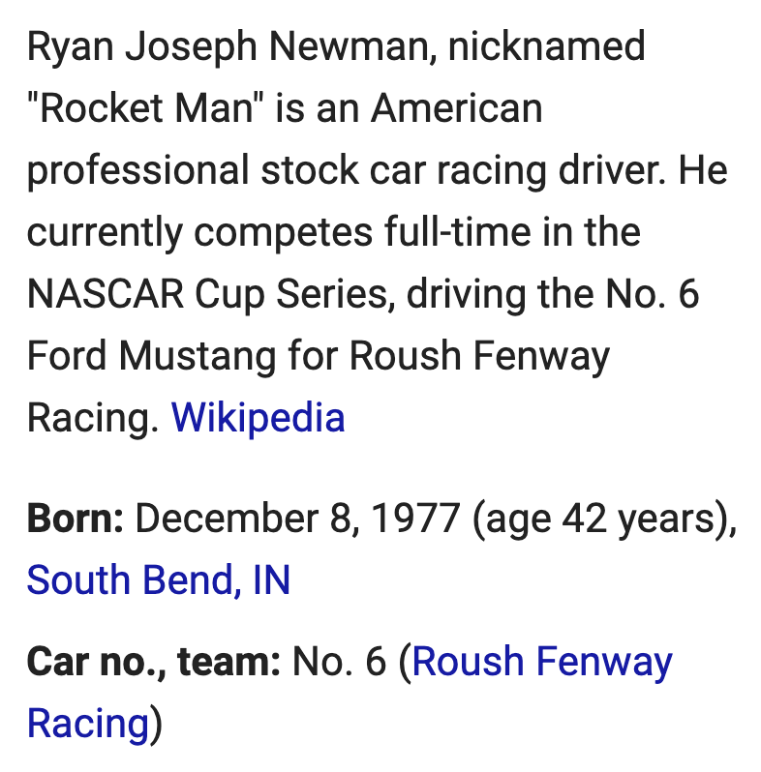Open the Roush Fenway link in team row
This screenshot has height=772, width=761.
point(542,661)
